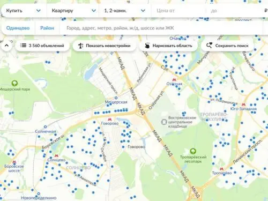
Task: Click the Мещерская railway station marker
Action: (x=116, y=98)
